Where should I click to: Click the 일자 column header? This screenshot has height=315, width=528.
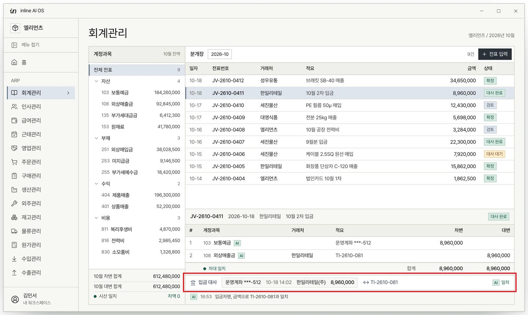[194, 68]
